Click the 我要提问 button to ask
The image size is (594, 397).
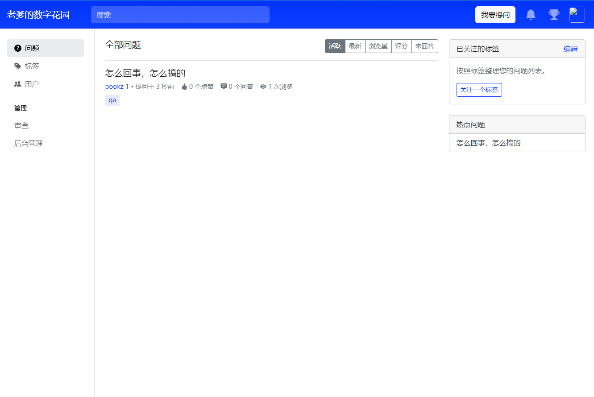tap(495, 14)
